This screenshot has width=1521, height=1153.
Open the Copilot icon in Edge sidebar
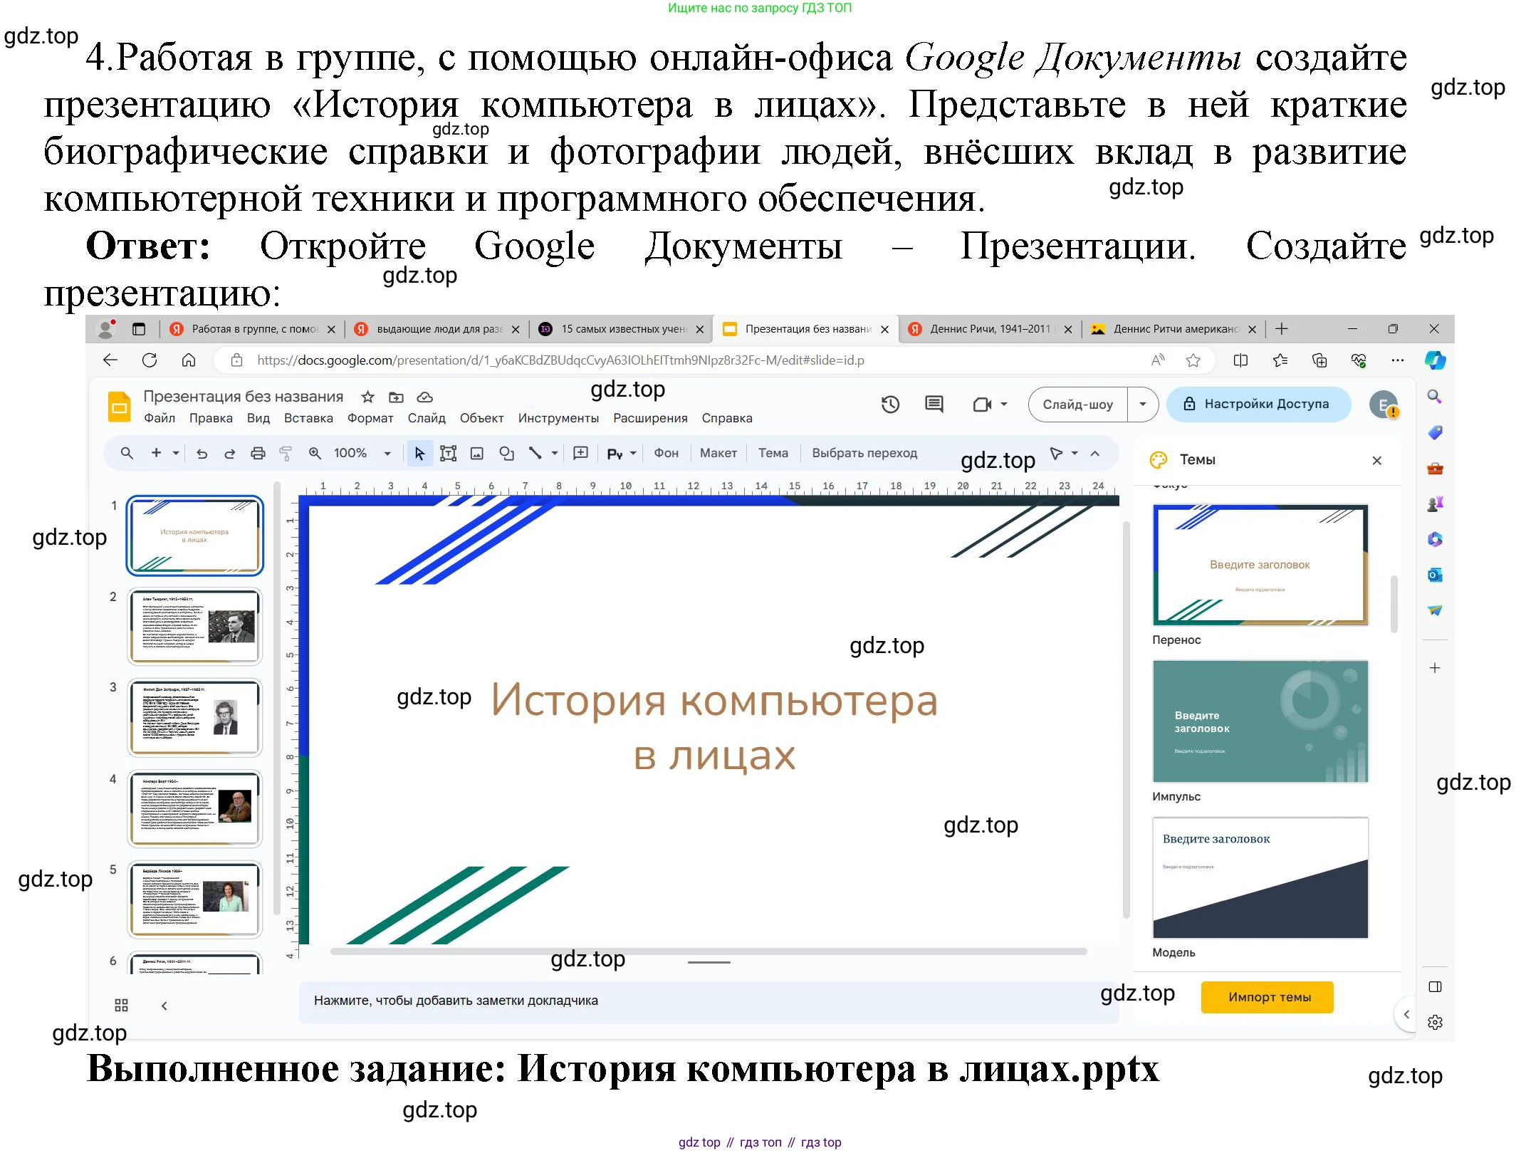(x=1435, y=360)
